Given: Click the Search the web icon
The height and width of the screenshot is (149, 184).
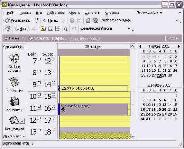Looking at the screenshot, I should pos(95,21).
